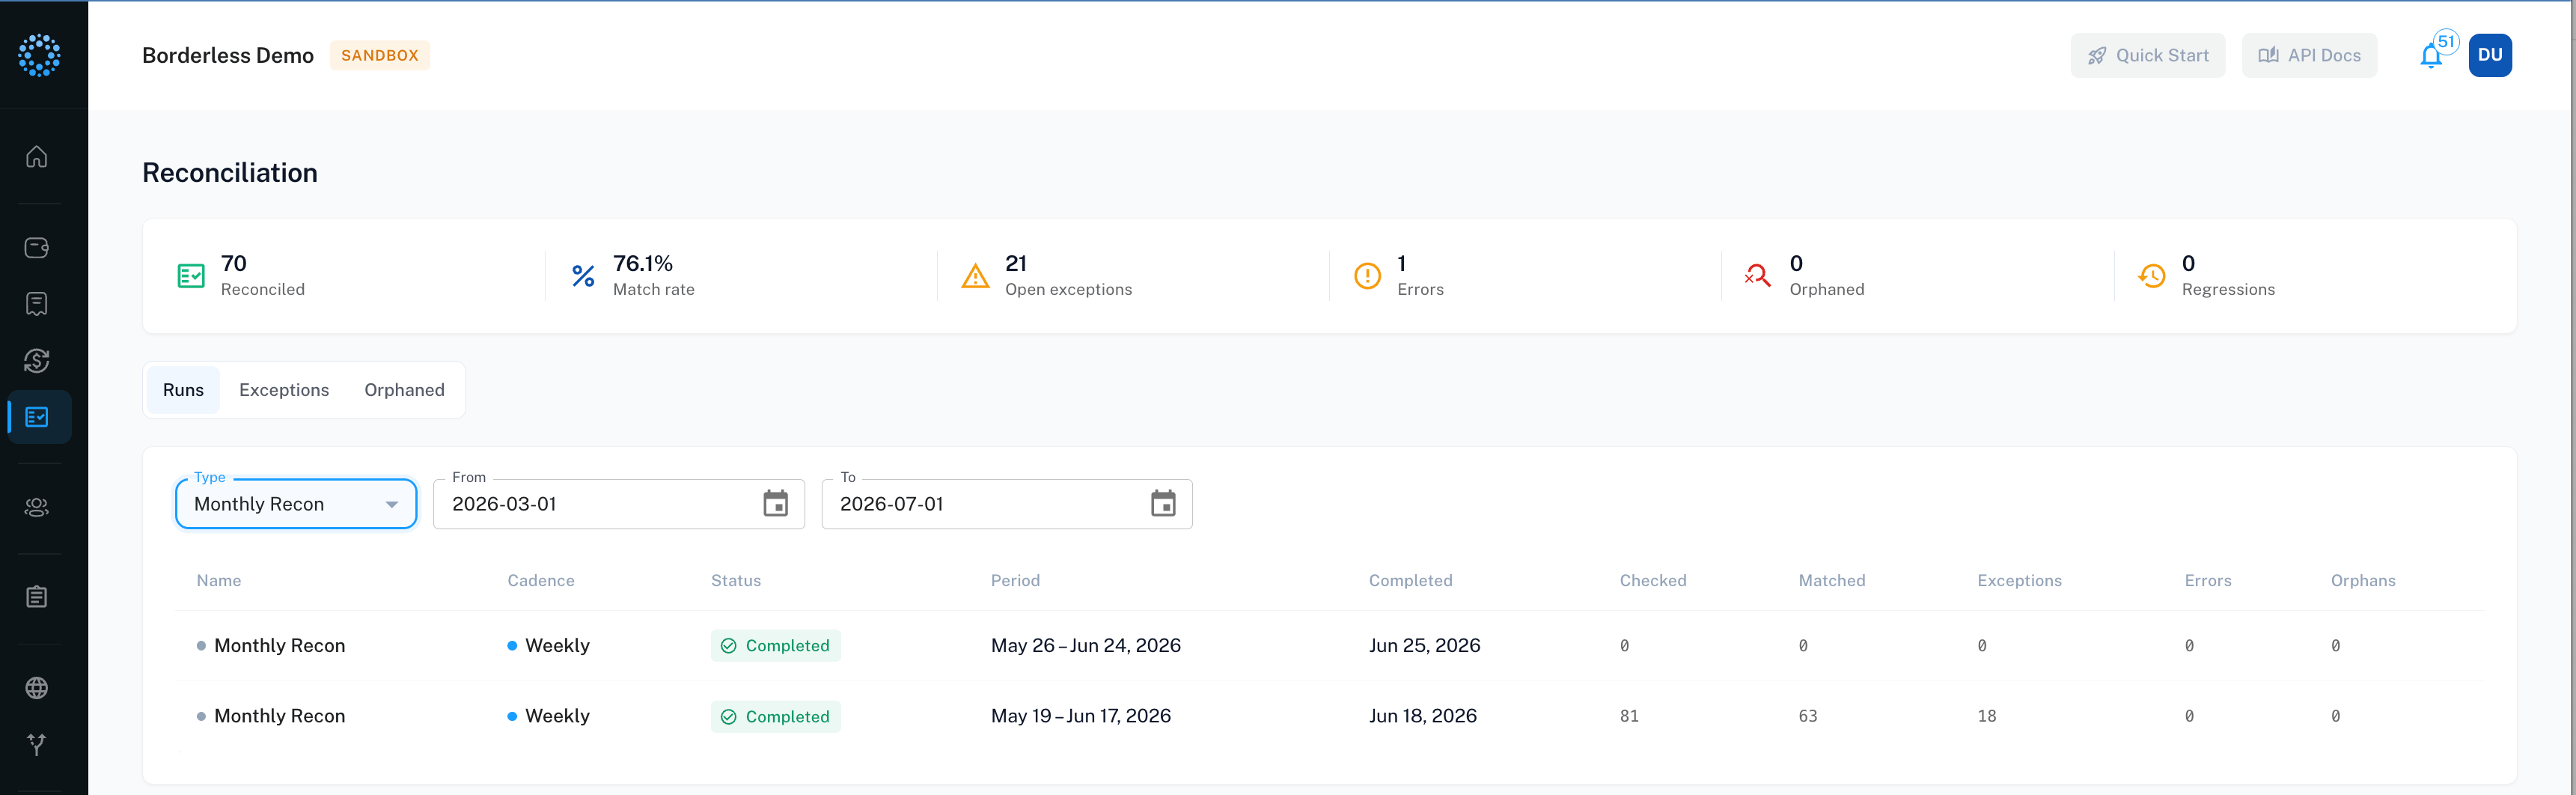Click the period May 26 – Jun 24, 2026

click(1086, 646)
